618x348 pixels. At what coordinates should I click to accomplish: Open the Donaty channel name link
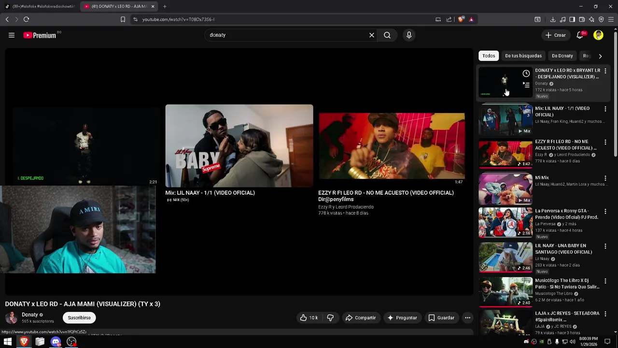coord(30,315)
